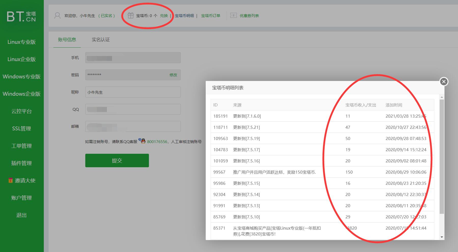This screenshot has height=252, width=458.
Task: Select row ID 104783
Action: tap(220, 150)
